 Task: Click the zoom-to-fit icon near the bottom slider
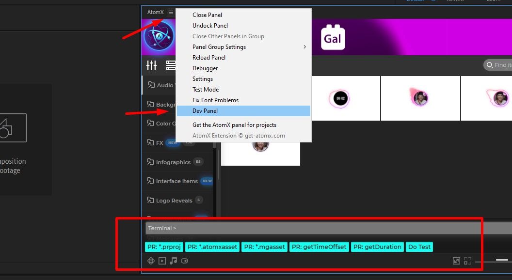(x=456, y=261)
